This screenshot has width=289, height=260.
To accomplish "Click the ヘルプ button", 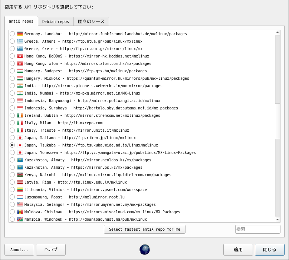I will (51, 250).
